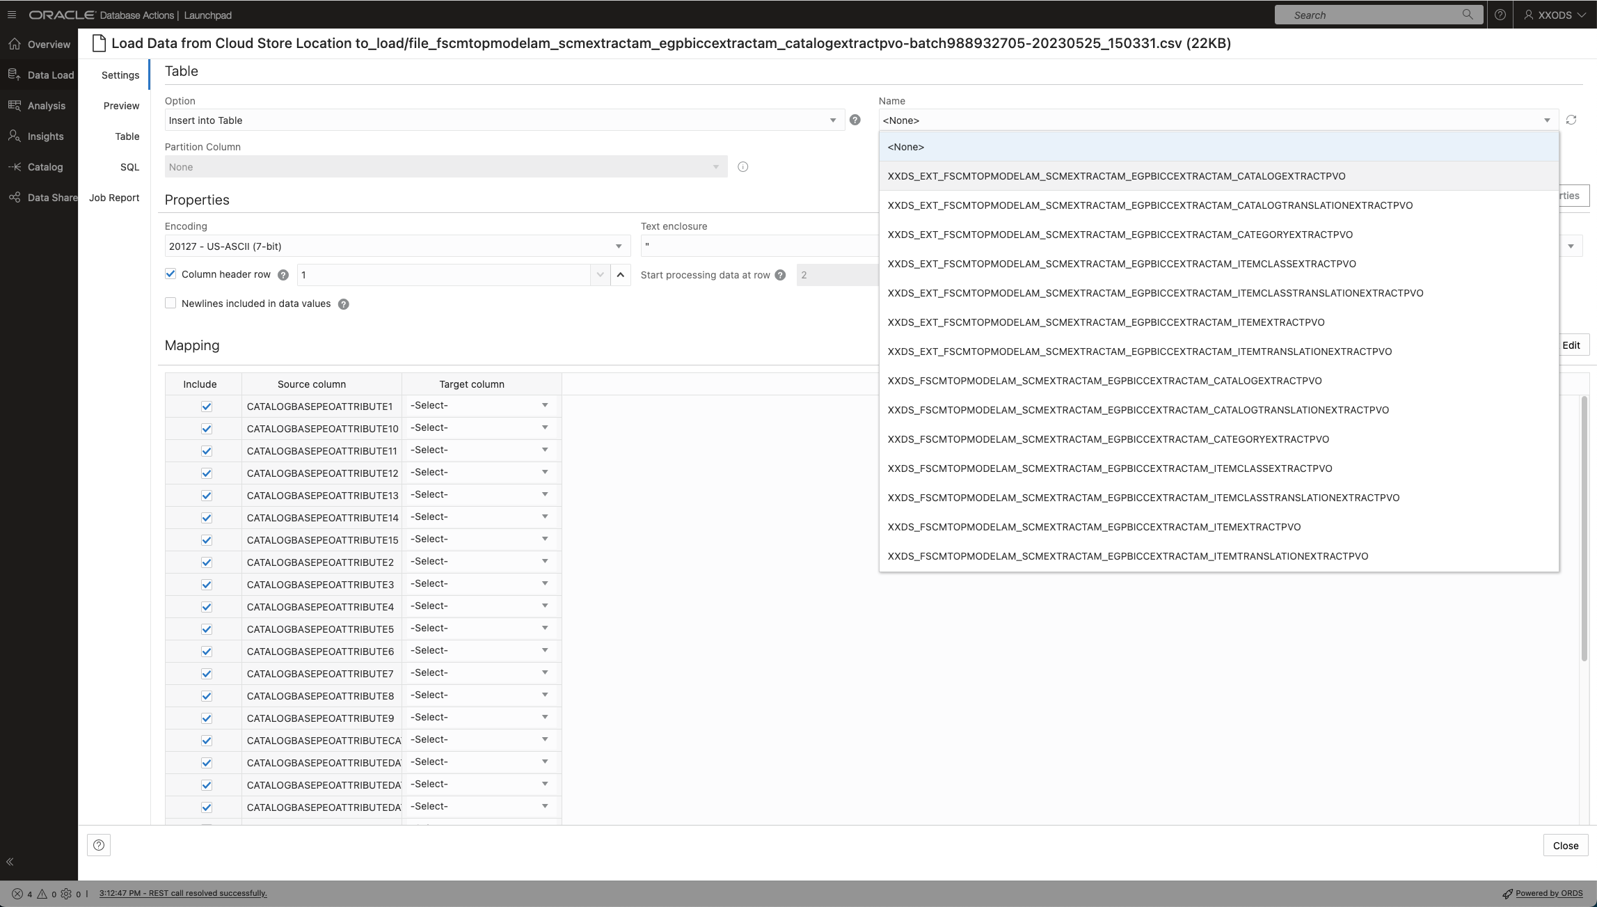1597x907 pixels.
Task: Open help via the question mark icon
Action: (x=1500, y=15)
